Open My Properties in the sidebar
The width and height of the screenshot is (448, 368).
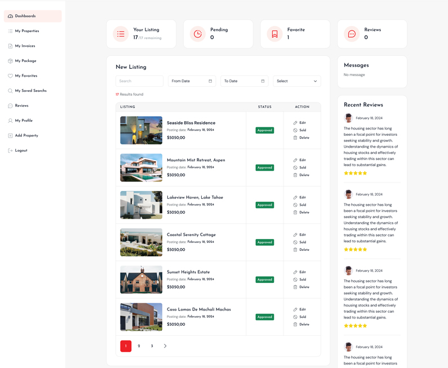click(x=26, y=31)
